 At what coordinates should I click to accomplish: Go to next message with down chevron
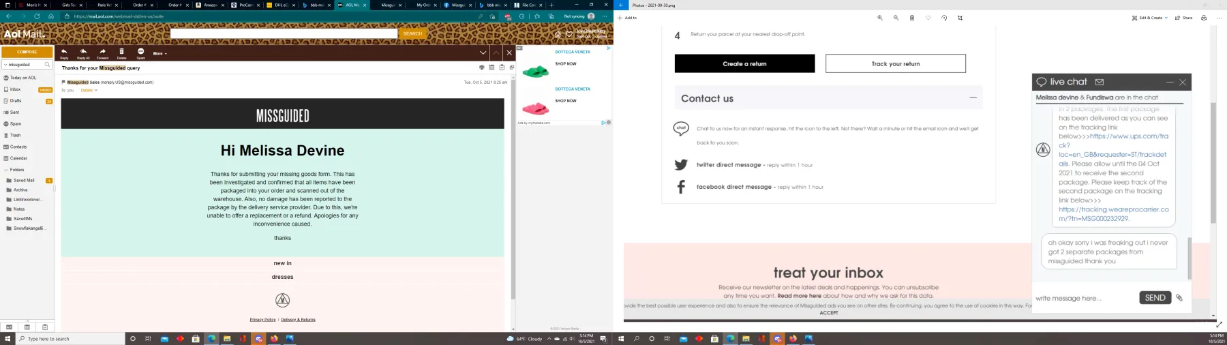pos(483,52)
